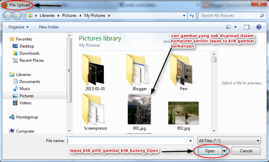Click the Change your view icon
269x162 pixels.
tap(228, 27)
